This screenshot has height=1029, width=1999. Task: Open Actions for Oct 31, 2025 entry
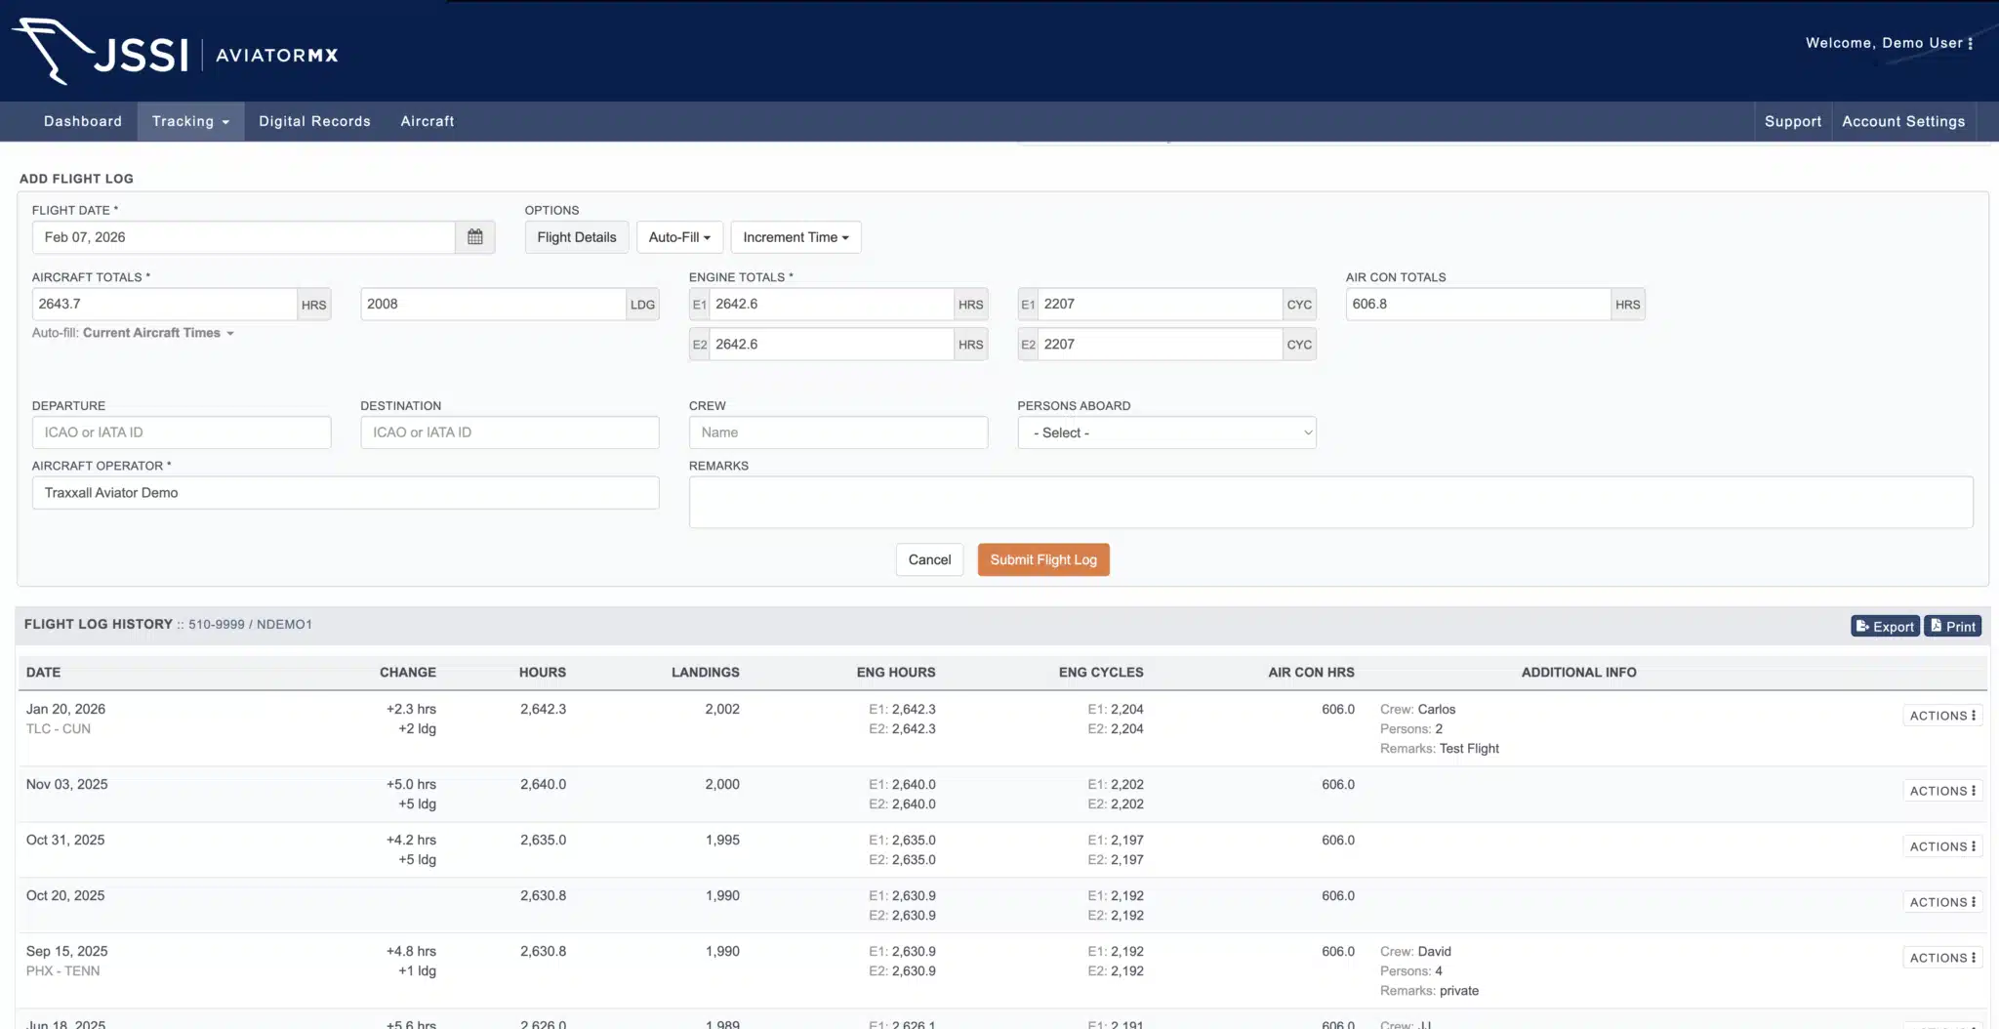pos(1942,846)
